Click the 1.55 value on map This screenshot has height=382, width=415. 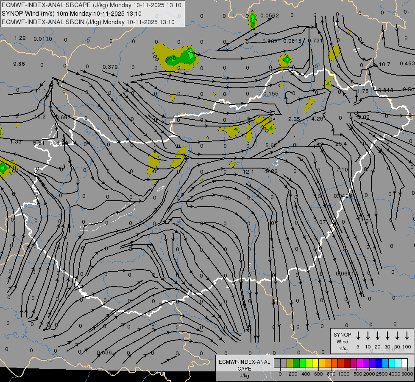pyautogui.click(x=225, y=197)
